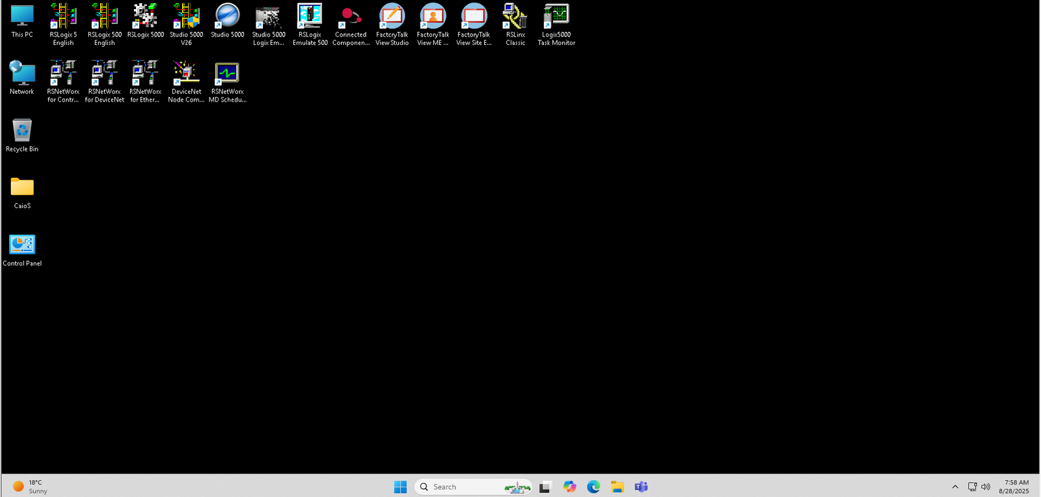Select the Logix5000 Task Monitor shortcut
Screen dimensions: 1041x497
click(556, 25)
